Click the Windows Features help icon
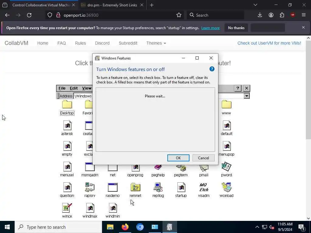311x233 pixels. pyautogui.click(x=212, y=69)
